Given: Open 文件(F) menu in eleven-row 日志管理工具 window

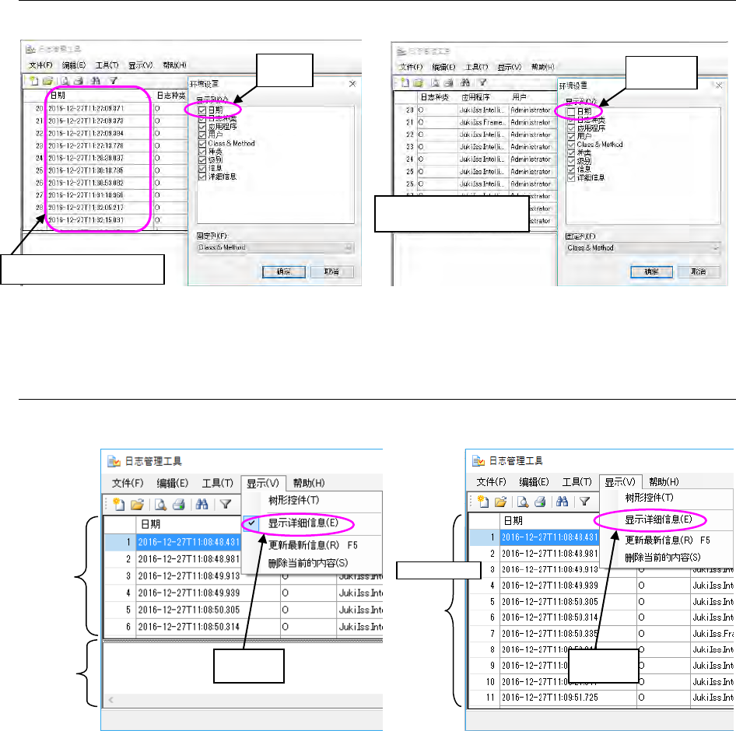Looking at the screenshot, I should (x=491, y=482).
